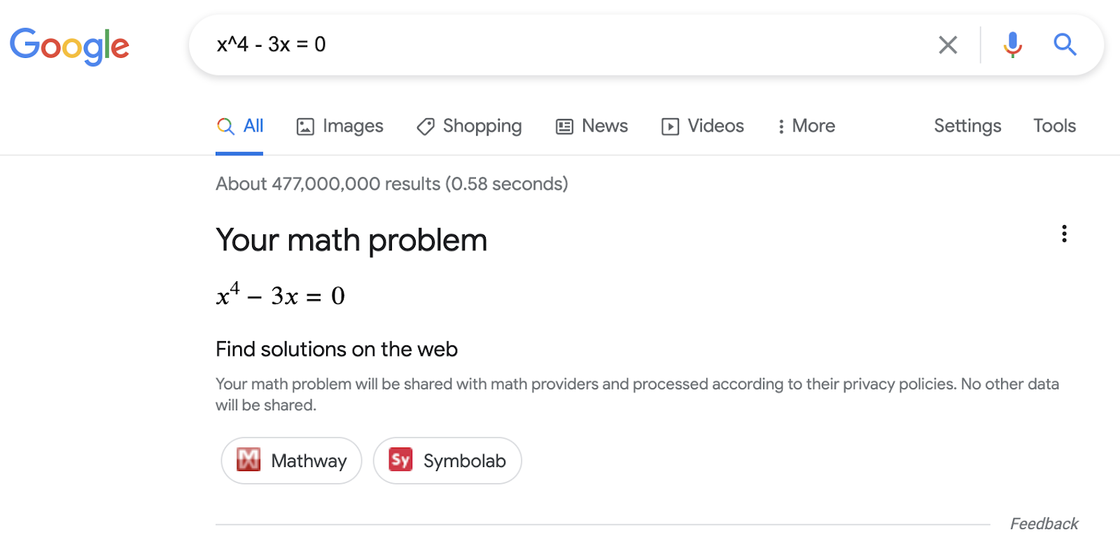Screen dimensions: 1120x553
Task: Click inside the search input field
Action: (490, 44)
